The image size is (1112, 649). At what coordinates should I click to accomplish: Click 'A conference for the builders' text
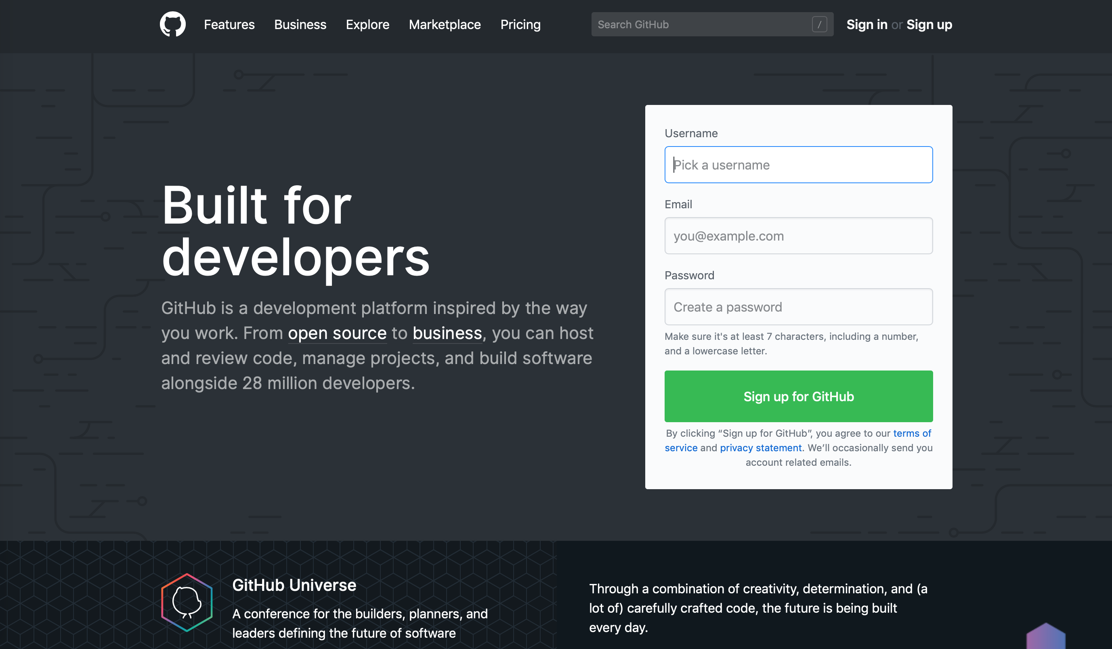point(360,624)
